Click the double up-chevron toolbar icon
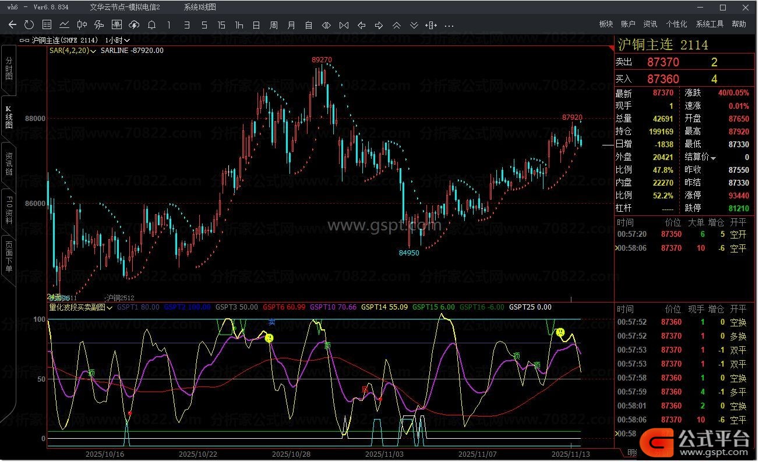The height and width of the screenshot is (462, 759). 396,25
